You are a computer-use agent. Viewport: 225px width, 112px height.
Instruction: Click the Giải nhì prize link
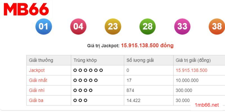37,90
